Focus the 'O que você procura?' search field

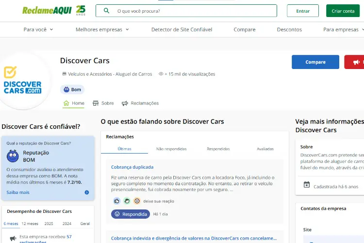point(186,11)
